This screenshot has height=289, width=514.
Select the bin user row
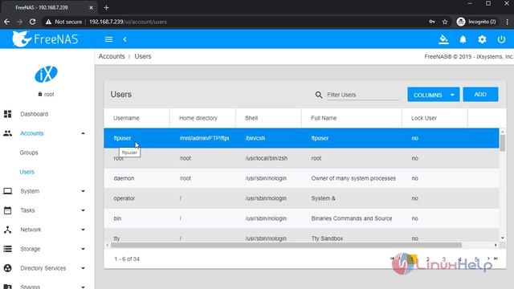tap(301, 218)
